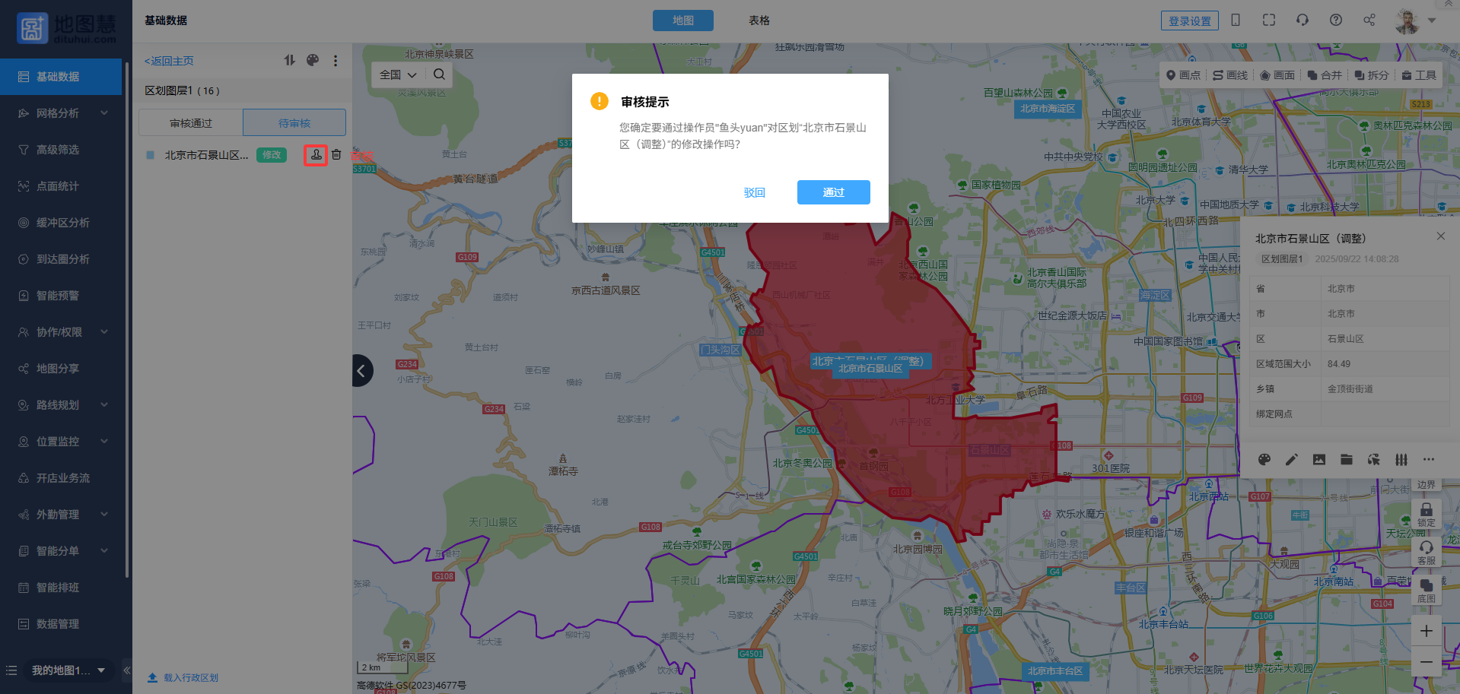
Task: Select the 画点 draw point tool
Action: click(1183, 75)
